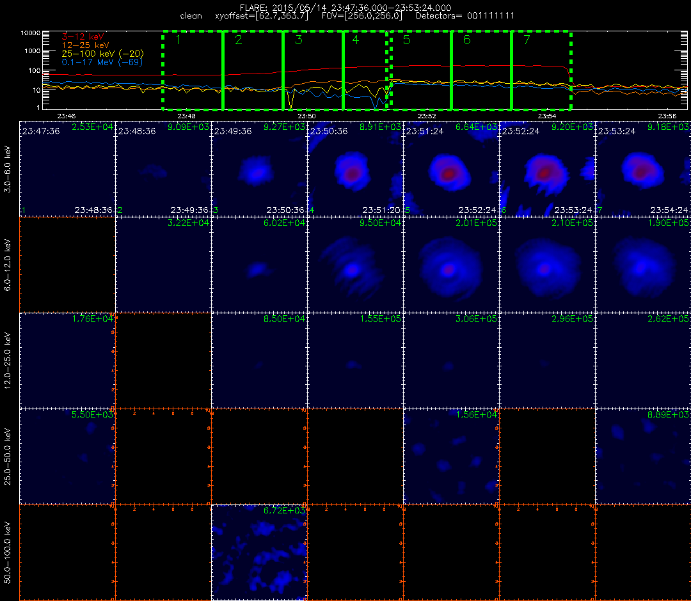Viewport: 691px width, 601px height.
Task: Open the 3.0-6.0 keV image starting 23:48:36
Action: 164,169
